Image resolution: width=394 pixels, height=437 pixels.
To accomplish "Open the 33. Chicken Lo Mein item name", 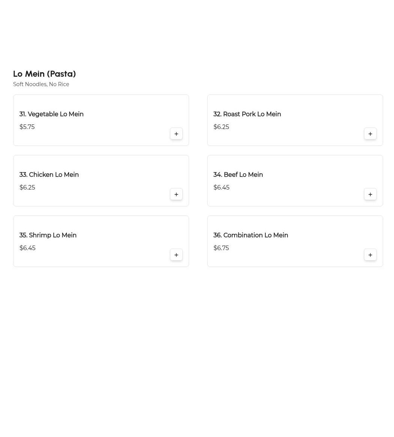I will click(49, 175).
